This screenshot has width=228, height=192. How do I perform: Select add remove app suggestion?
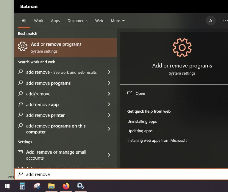[x=65, y=104]
